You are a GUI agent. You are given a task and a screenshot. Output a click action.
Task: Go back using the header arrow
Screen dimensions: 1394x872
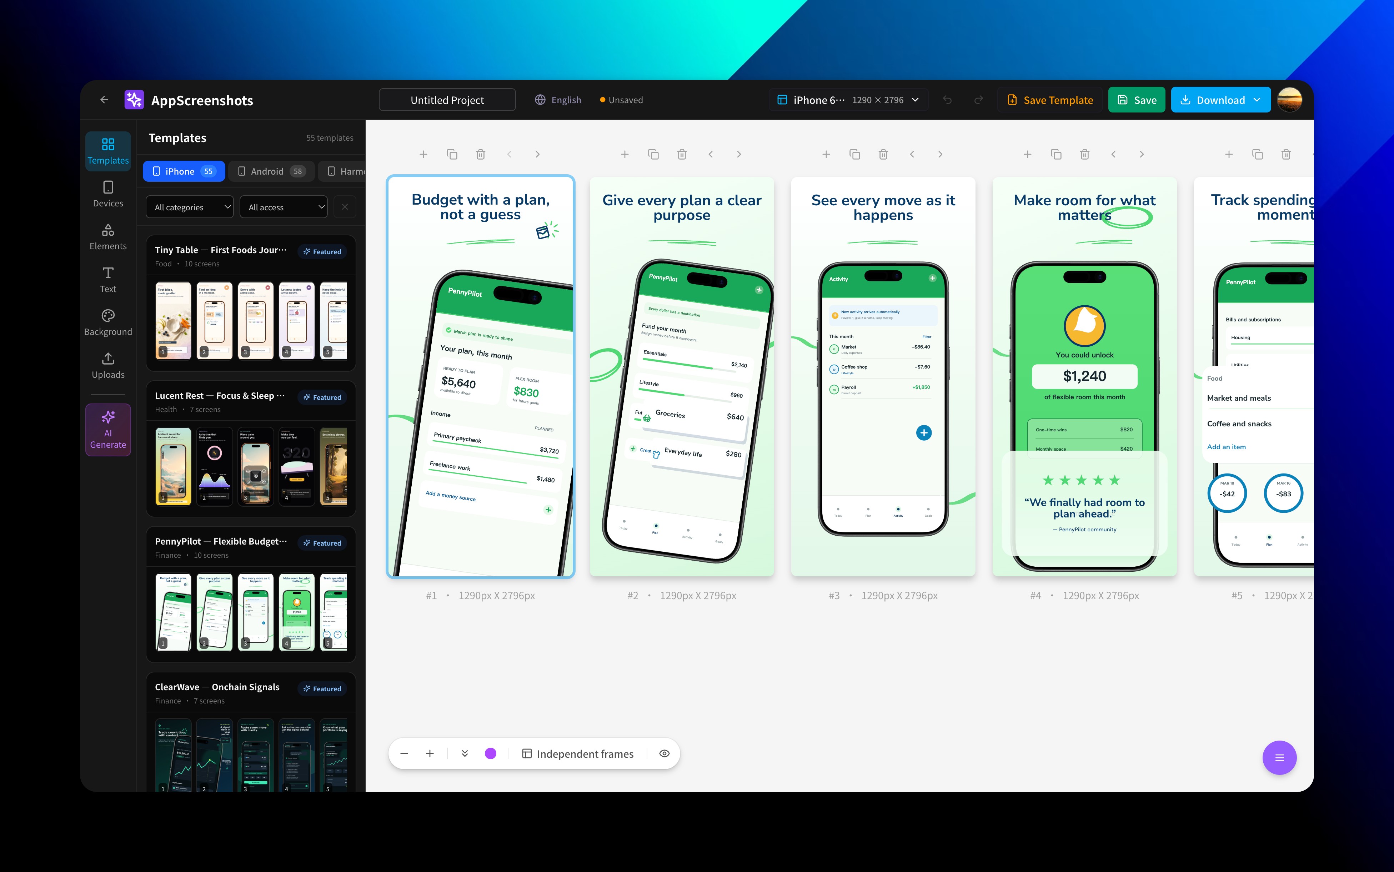(104, 100)
